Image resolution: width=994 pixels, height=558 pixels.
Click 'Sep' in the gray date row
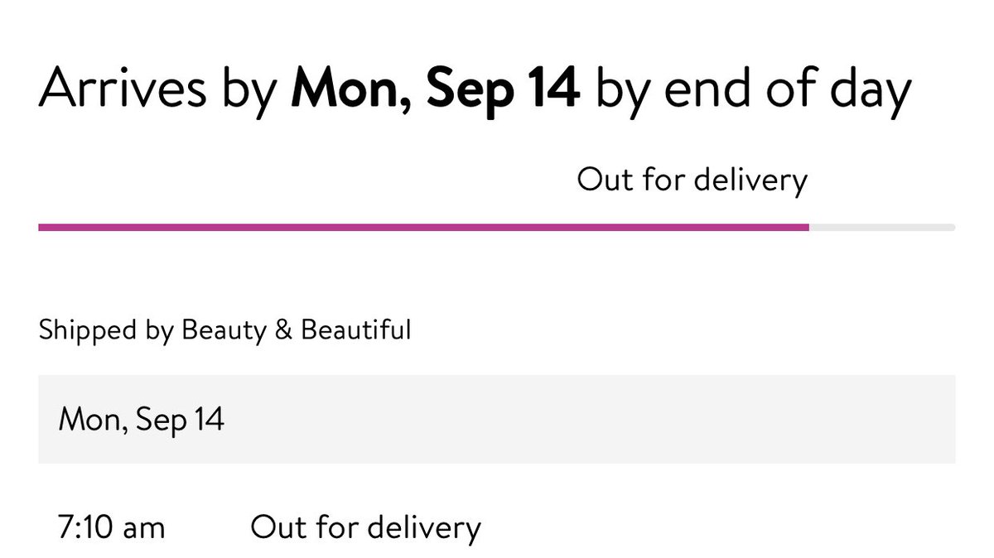pyautogui.click(x=162, y=421)
